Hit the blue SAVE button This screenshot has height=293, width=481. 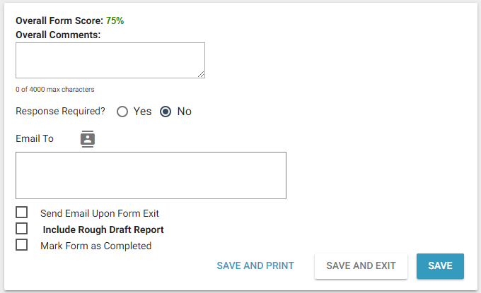440,266
